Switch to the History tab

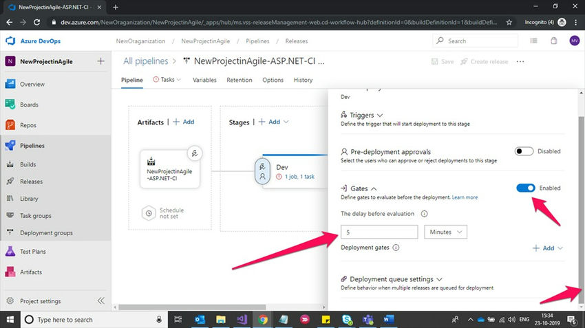[303, 80]
